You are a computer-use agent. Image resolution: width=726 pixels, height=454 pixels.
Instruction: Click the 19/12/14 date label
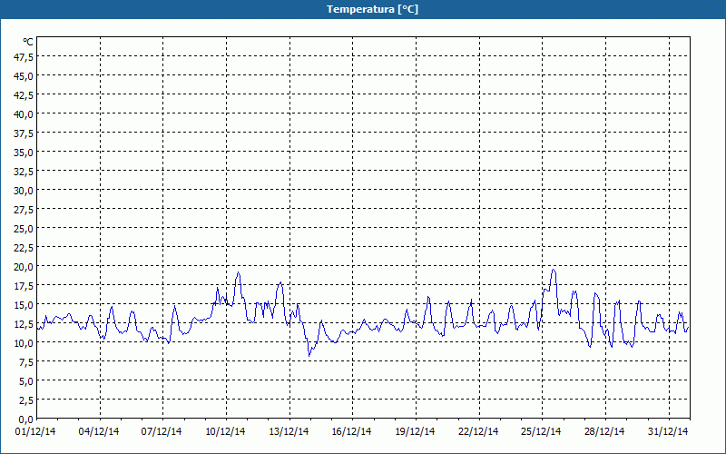tap(416, 432)
